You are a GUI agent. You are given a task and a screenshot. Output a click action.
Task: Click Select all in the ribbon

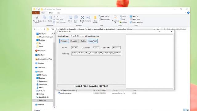coord(134,16)
